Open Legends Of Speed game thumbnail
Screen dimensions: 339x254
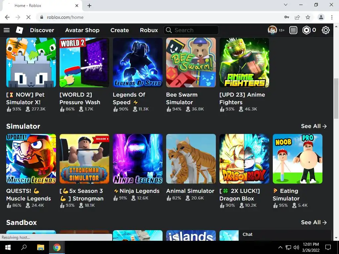click(138, 63)
